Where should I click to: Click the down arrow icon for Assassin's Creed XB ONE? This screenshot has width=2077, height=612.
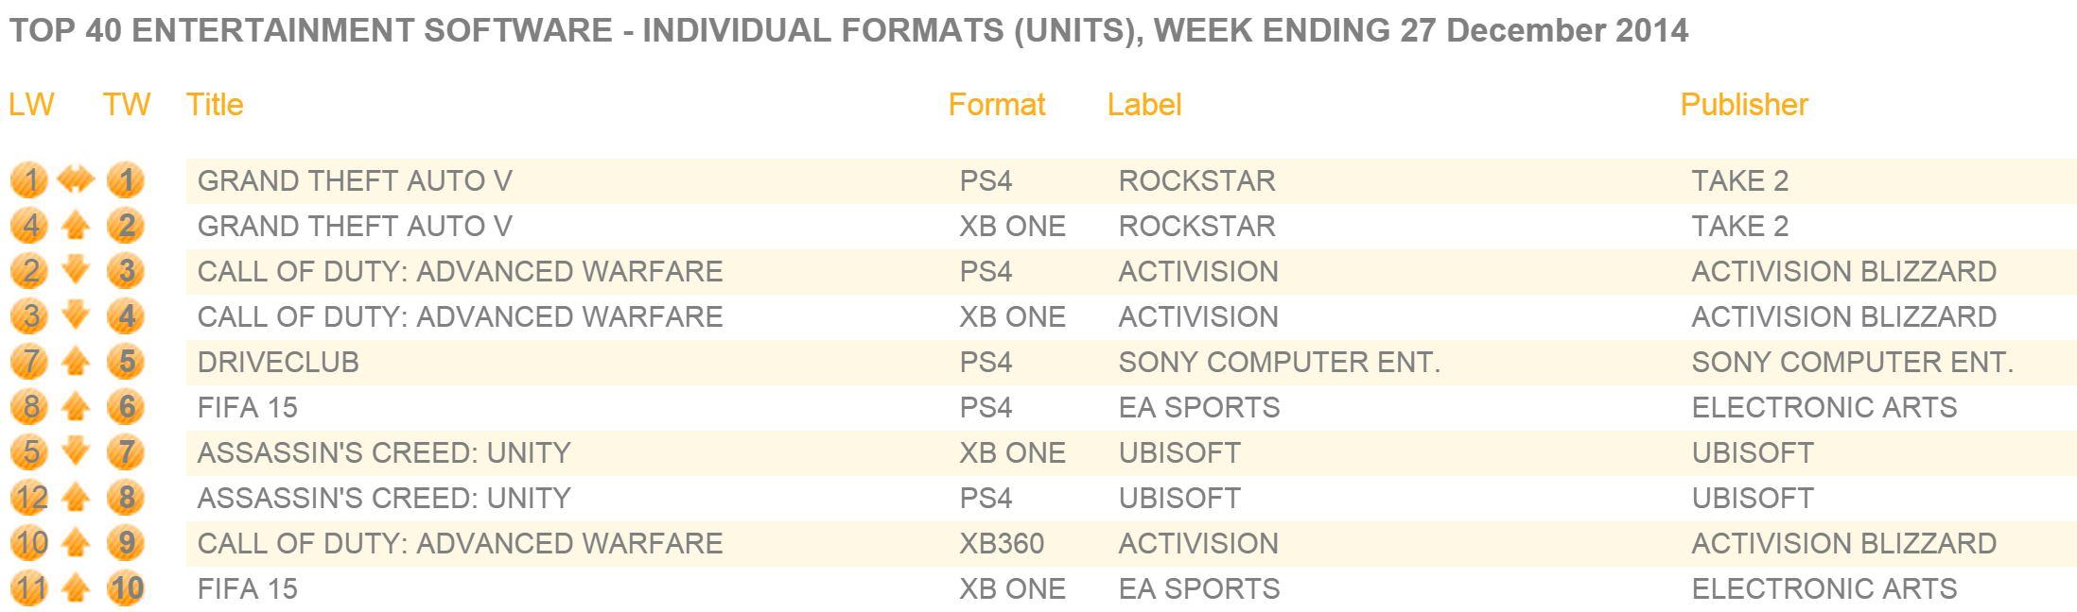click(x=76, y=451)
